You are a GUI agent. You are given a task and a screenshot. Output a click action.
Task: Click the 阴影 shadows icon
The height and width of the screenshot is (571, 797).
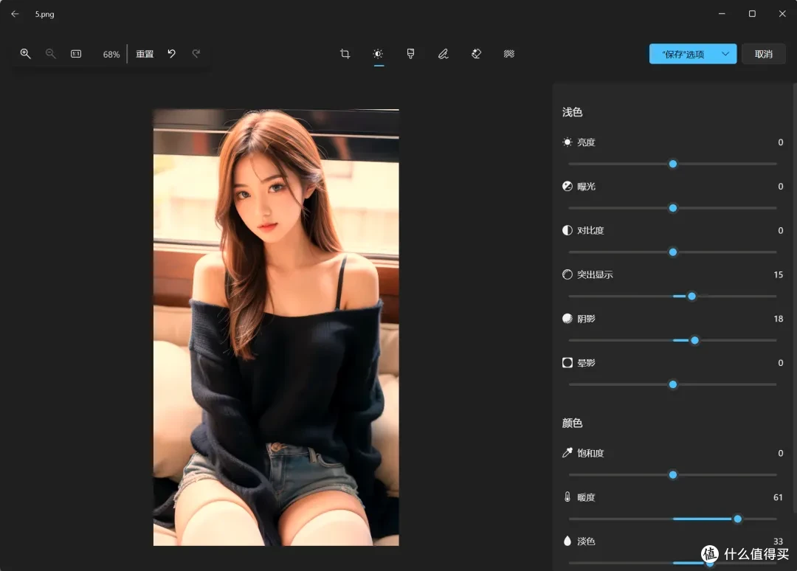pos(567,319)
